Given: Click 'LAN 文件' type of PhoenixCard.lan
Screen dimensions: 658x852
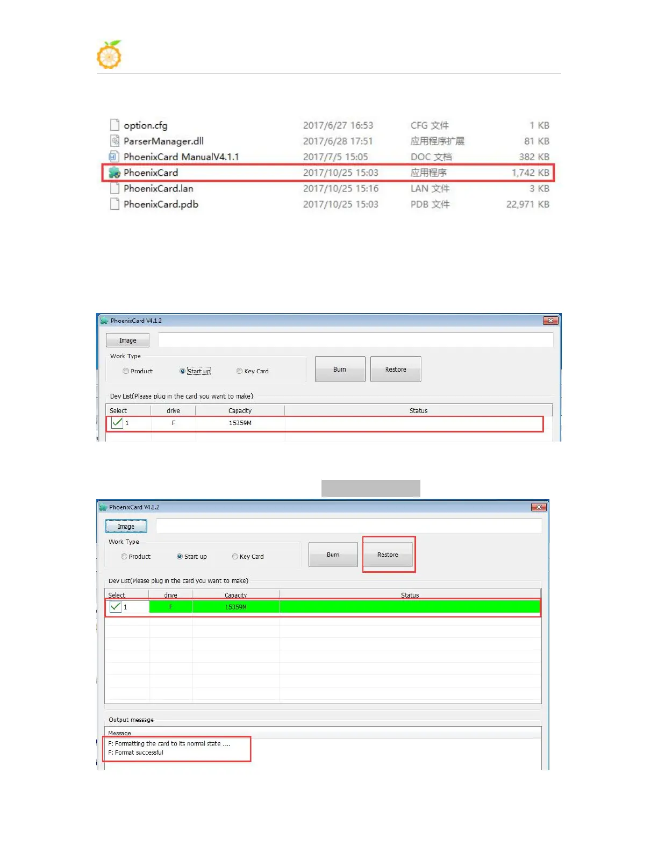Looking at the screenshot, I should coord(430,188).
